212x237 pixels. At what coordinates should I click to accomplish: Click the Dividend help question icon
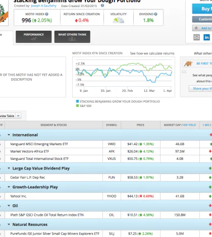tap(155, 14)
